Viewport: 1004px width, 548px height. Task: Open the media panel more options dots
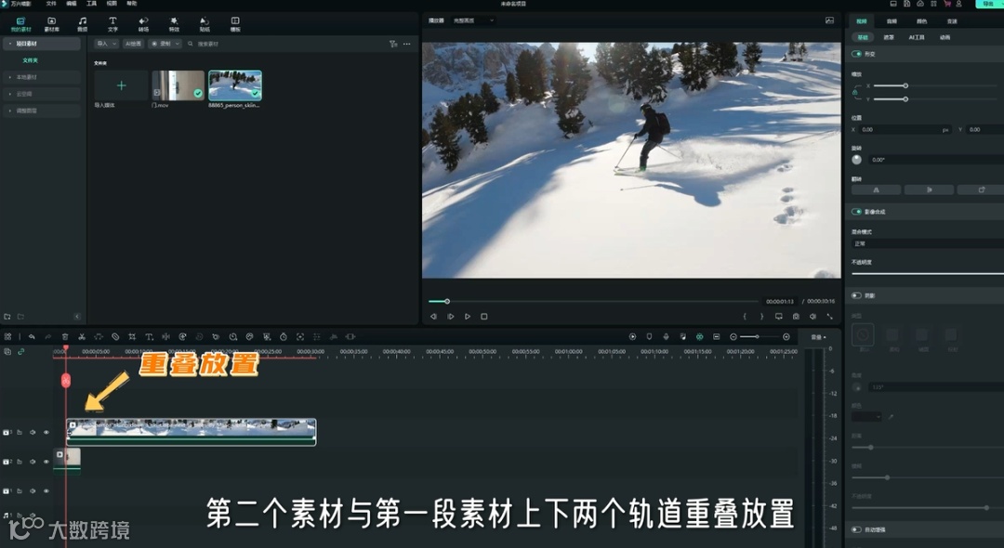click(406, 45)
